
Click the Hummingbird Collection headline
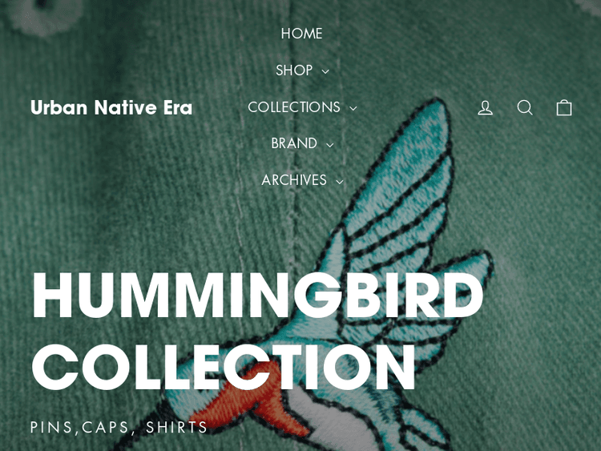pyautogui.click(x=257, y=330)
